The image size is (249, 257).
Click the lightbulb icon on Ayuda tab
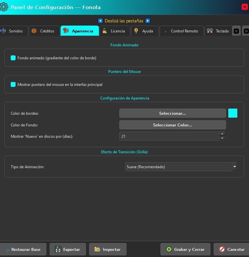136,31
